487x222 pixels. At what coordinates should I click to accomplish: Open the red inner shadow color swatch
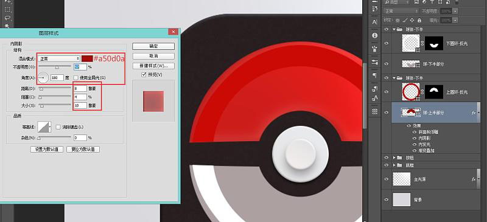[87, 58]
